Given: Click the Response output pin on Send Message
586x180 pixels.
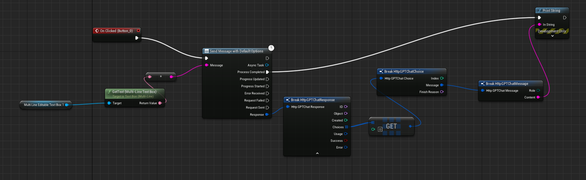Looking at the screenshot, I should coord(267,115).
